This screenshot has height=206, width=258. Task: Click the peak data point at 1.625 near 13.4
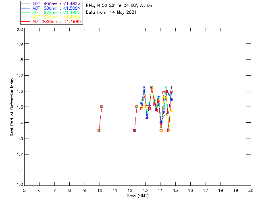pyautogui.click(x=152, y=87)
